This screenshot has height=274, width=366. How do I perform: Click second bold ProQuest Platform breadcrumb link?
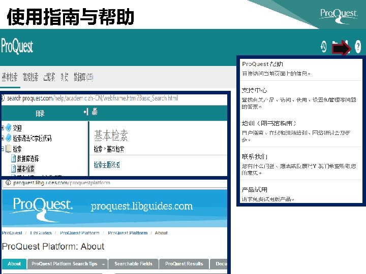pyautogui.click(x=128, y=233)
